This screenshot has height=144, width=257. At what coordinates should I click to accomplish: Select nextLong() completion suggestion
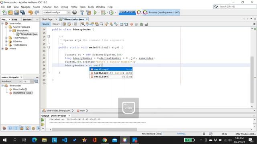point(111,69)
